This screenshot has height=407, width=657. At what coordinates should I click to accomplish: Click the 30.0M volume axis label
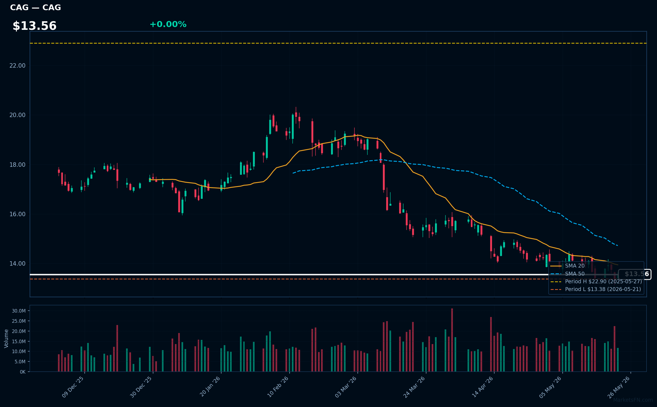tap(19, 311)
